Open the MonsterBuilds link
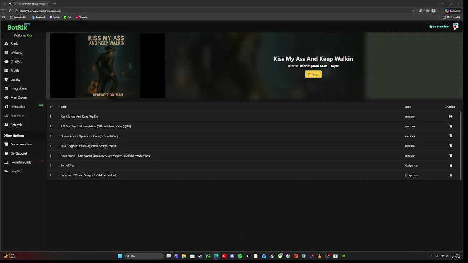Screen dimensions: 468x263 [x=18, y=162]
